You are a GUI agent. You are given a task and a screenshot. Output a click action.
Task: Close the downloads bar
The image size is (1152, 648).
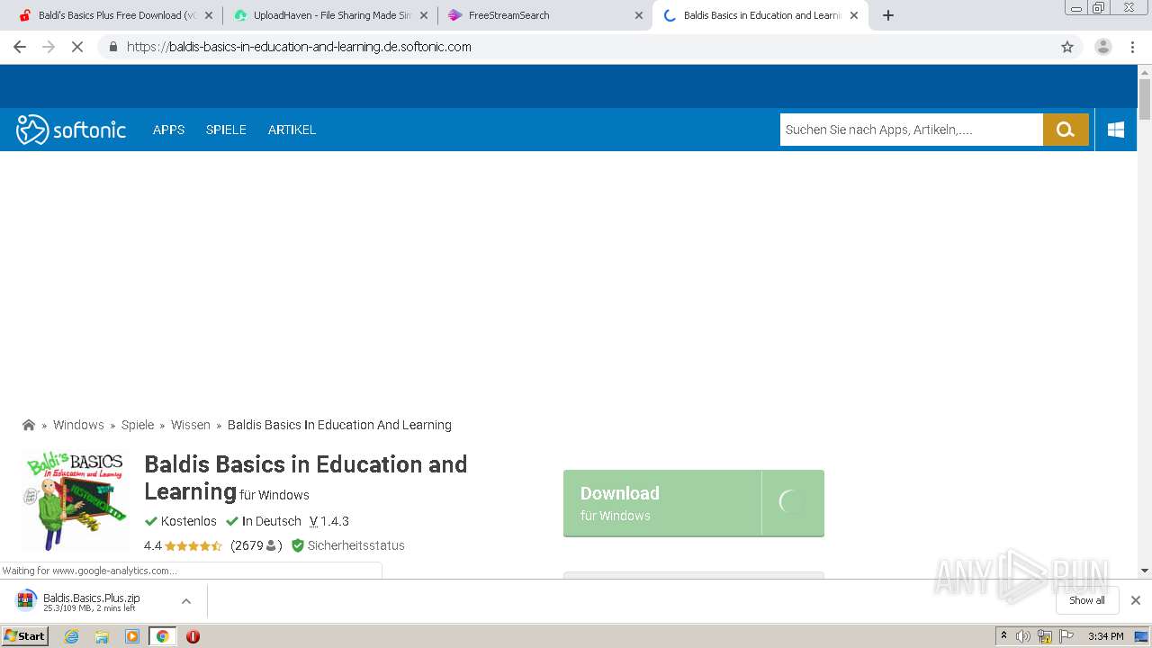tap(1136, 600)
